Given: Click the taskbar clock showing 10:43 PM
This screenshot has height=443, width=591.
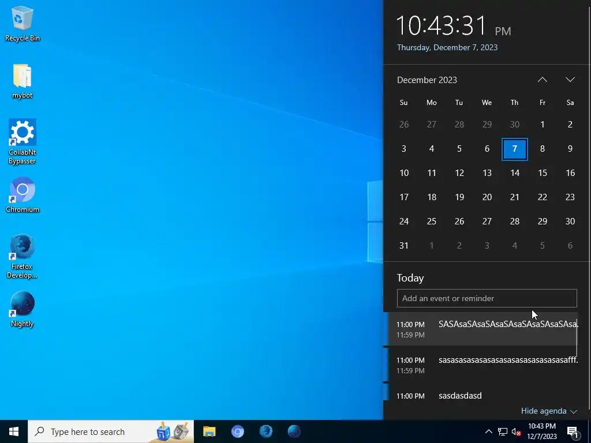Looking at the screenshot, I should pos(541,431).
